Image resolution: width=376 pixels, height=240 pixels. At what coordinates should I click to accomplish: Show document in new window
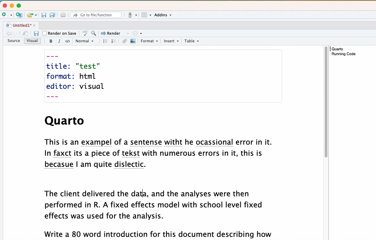25,33
